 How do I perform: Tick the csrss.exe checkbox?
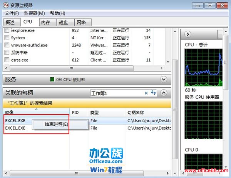pyautogui.click(x=7, y=60)
